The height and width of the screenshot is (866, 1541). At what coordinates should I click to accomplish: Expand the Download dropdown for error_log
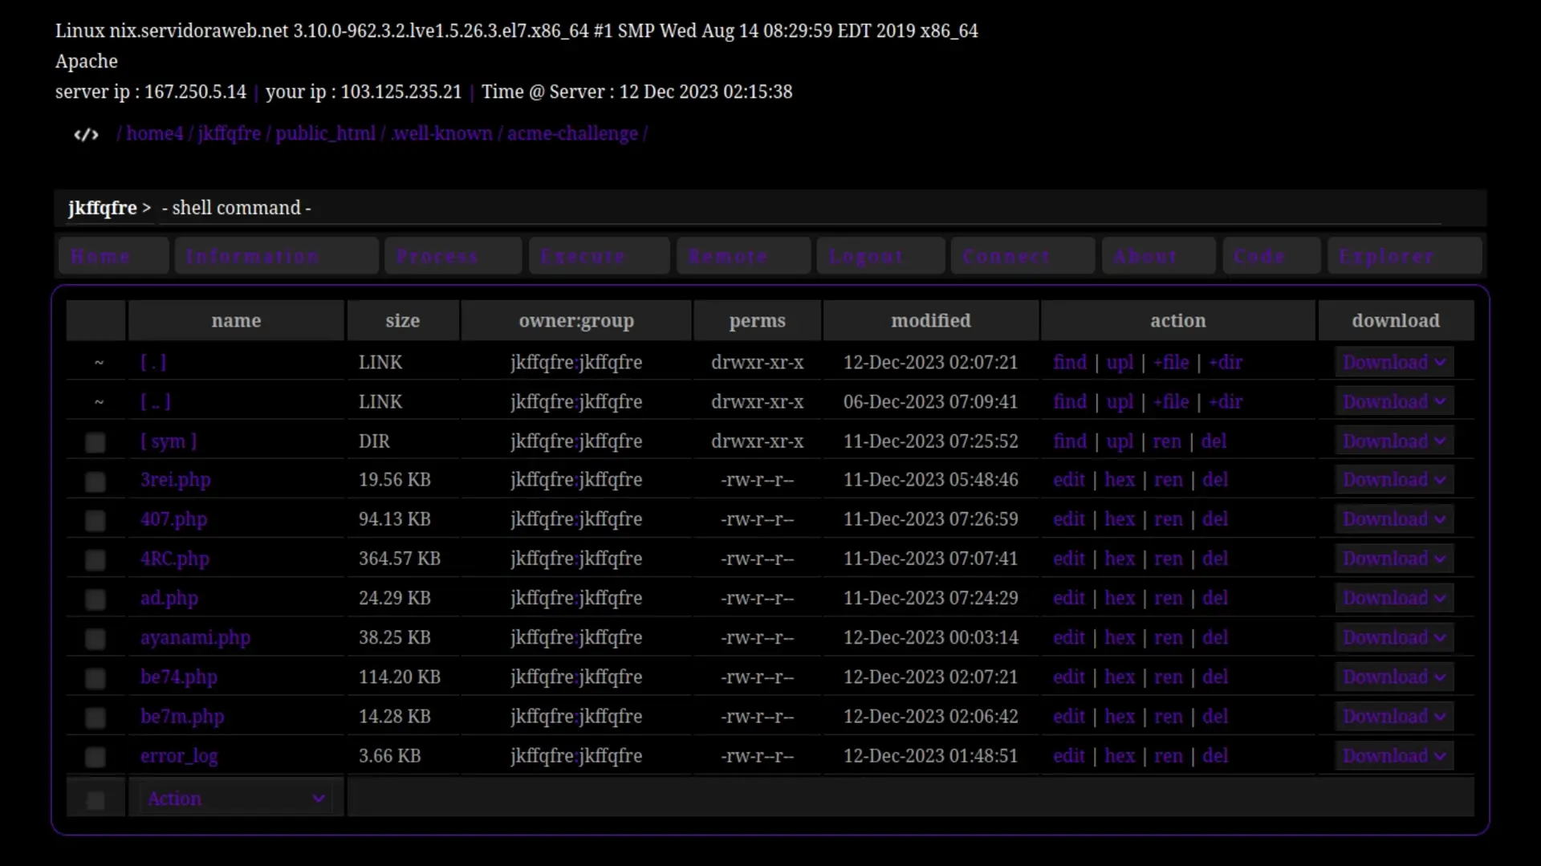point(1393,755)
